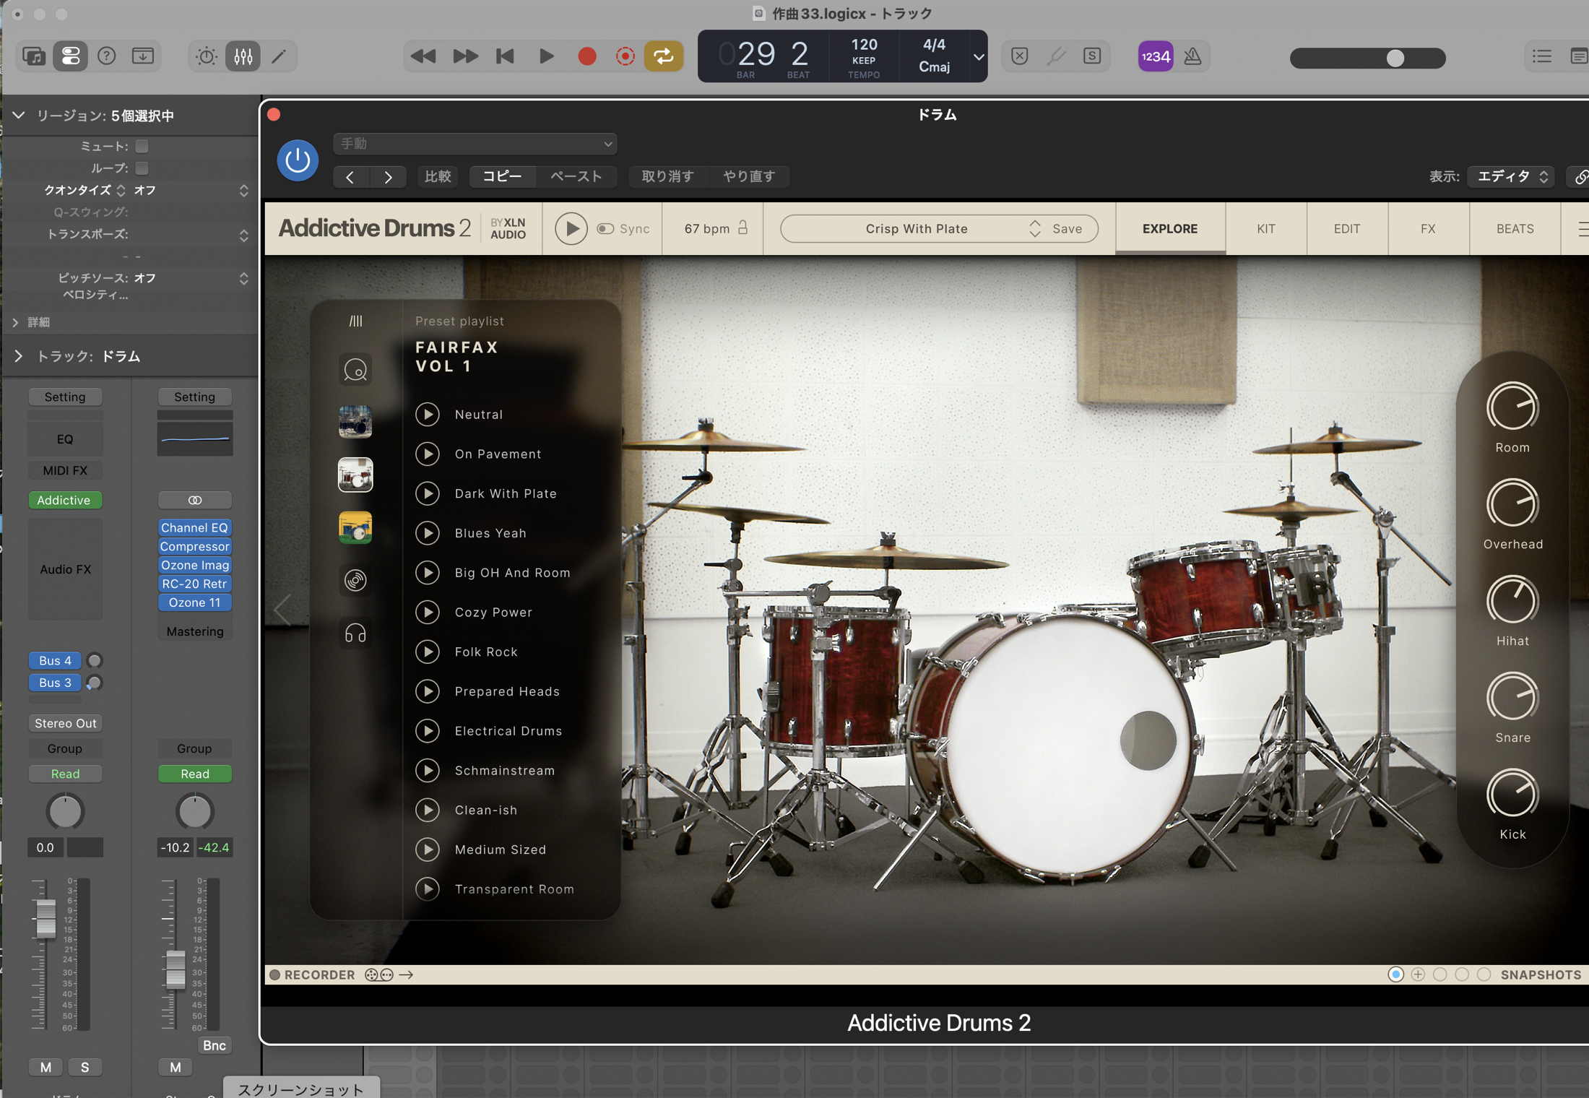The height and width of the screenshot is (1098, 1589).
Task: Click the plugin link chain icon
Action: pyautogui.click(x=1580, y=177)
